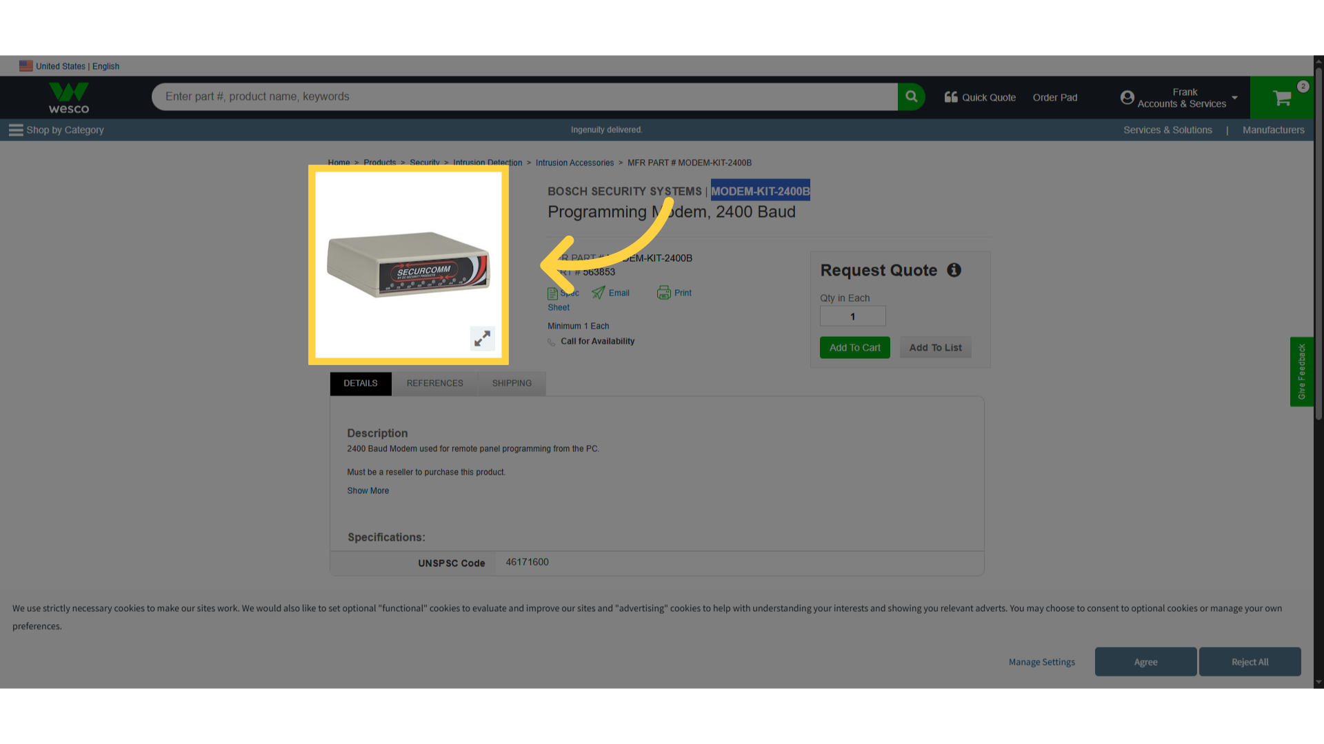Click the Quick Quote icon
Screen dimensions: 1324x744
951,97
